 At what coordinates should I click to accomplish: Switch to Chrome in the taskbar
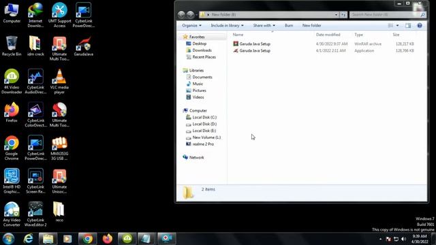click(x=88, y=239)
